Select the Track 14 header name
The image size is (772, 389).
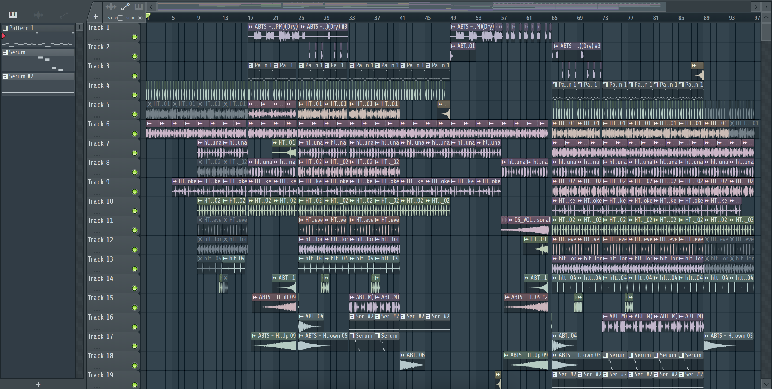101,279
